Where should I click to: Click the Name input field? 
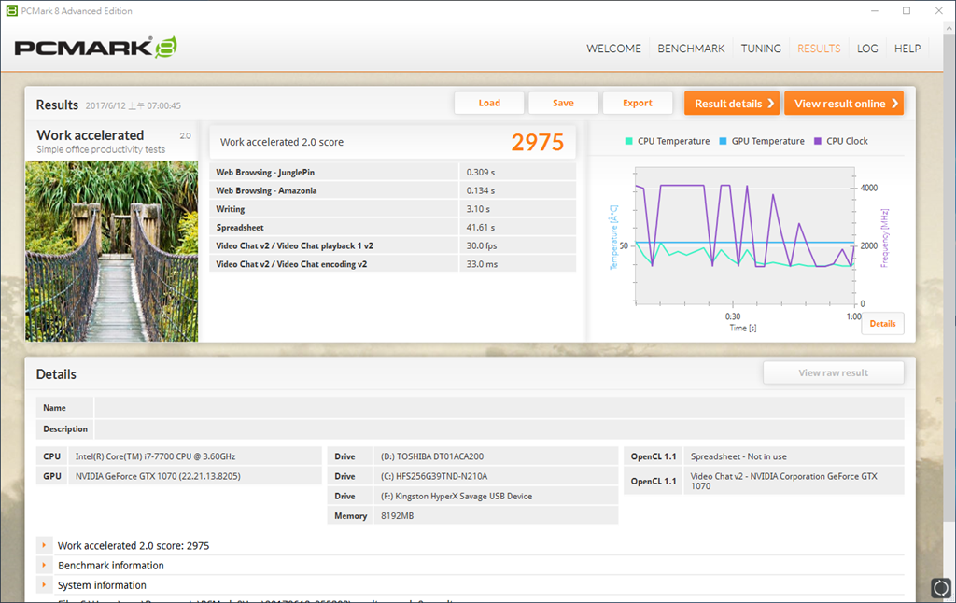[499, 408]
